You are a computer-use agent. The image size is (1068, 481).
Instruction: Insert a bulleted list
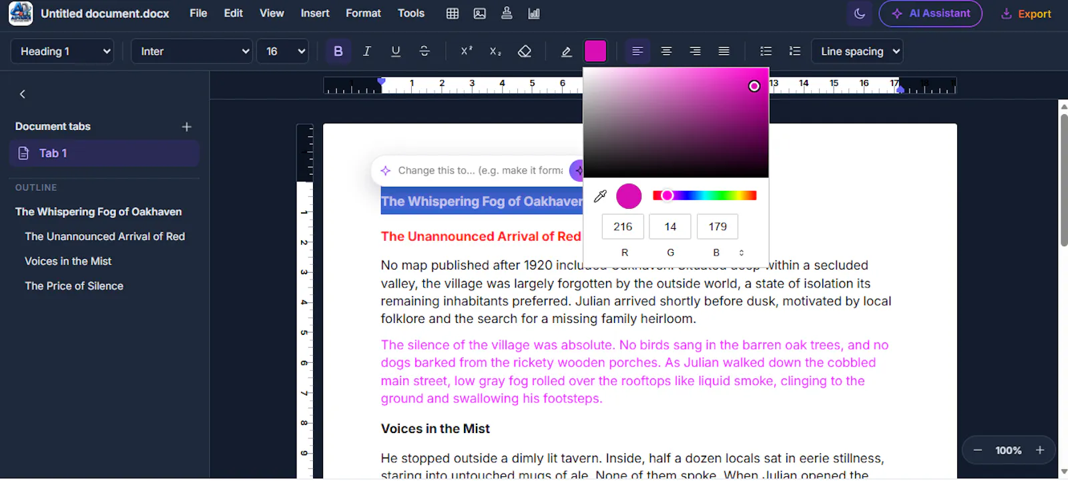766,51
